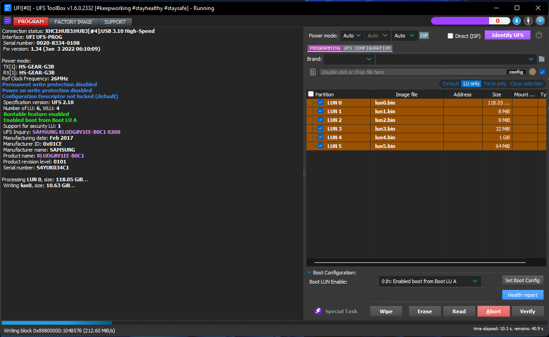Click the binary file icon left of drop field

[x=313, y=72]
